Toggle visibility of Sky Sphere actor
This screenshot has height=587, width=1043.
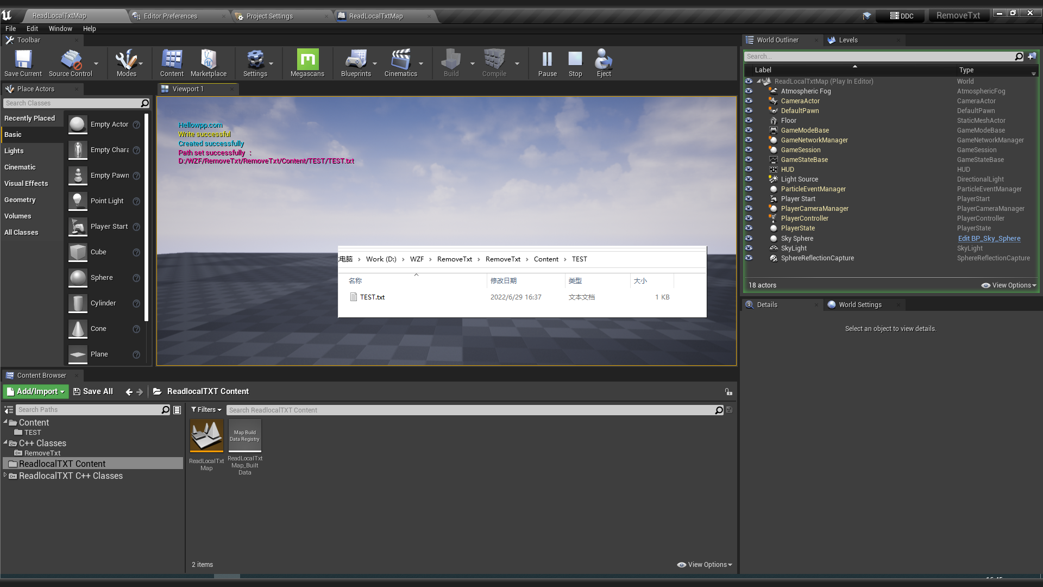[x=749, y=239]
